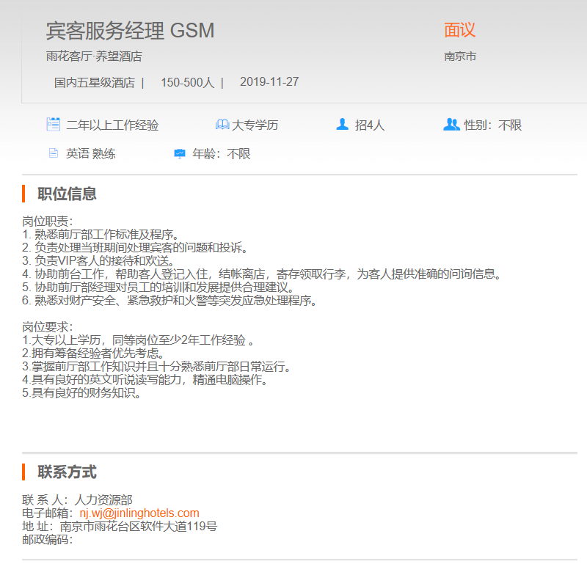This screenshot has width=587, height=564.
Task: Click the orange bar next to 职位信息
Action: point(24,194)
